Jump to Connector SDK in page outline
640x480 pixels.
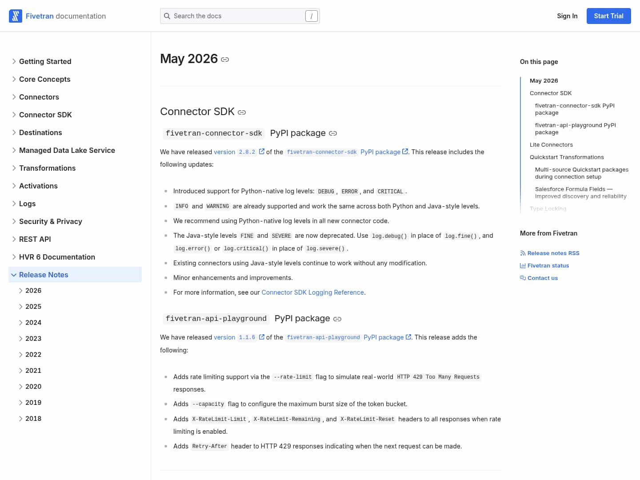click(x=551, y=93)
